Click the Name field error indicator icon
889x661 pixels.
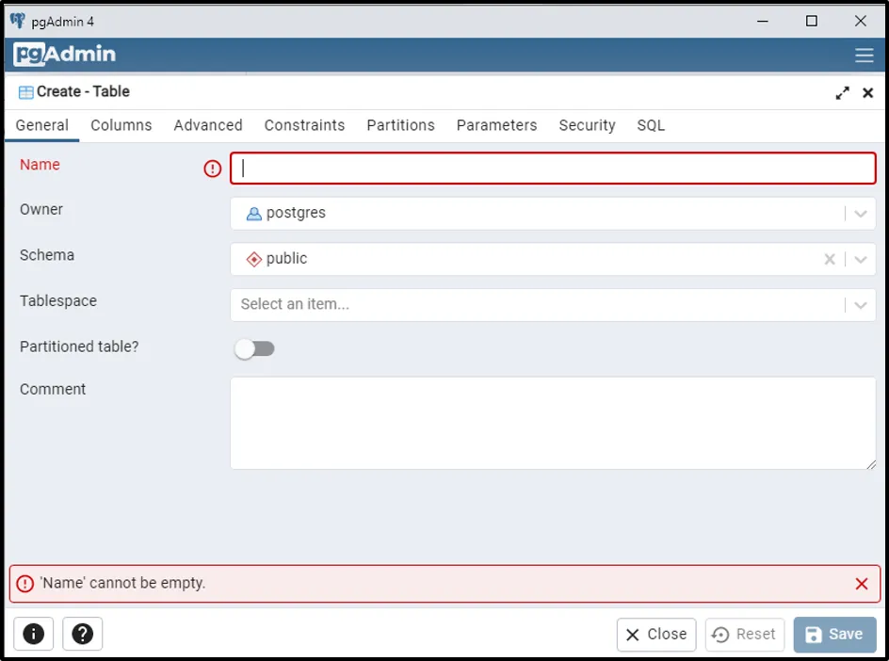213,169
